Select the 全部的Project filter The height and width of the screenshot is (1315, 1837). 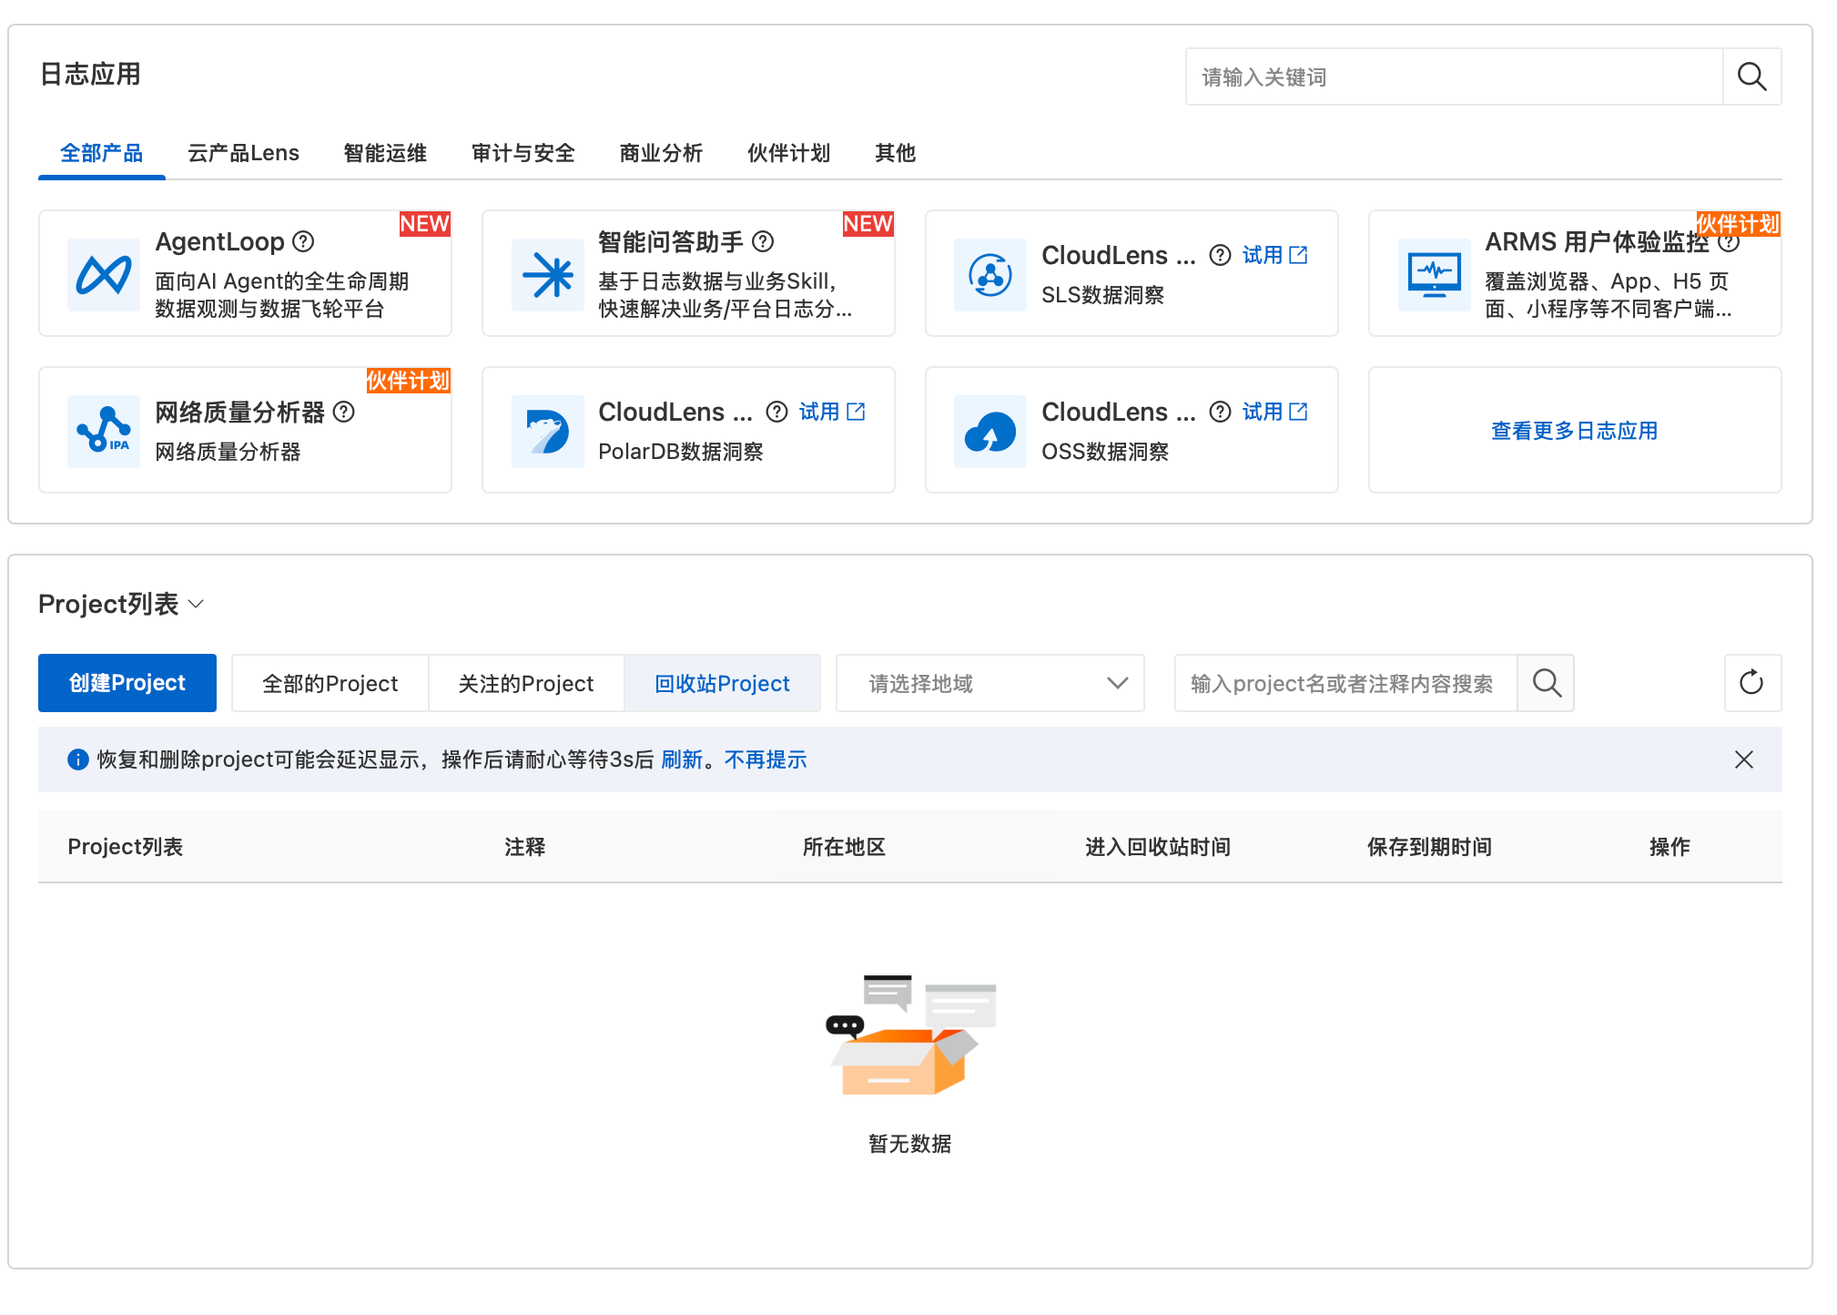[x=330, y=683]
